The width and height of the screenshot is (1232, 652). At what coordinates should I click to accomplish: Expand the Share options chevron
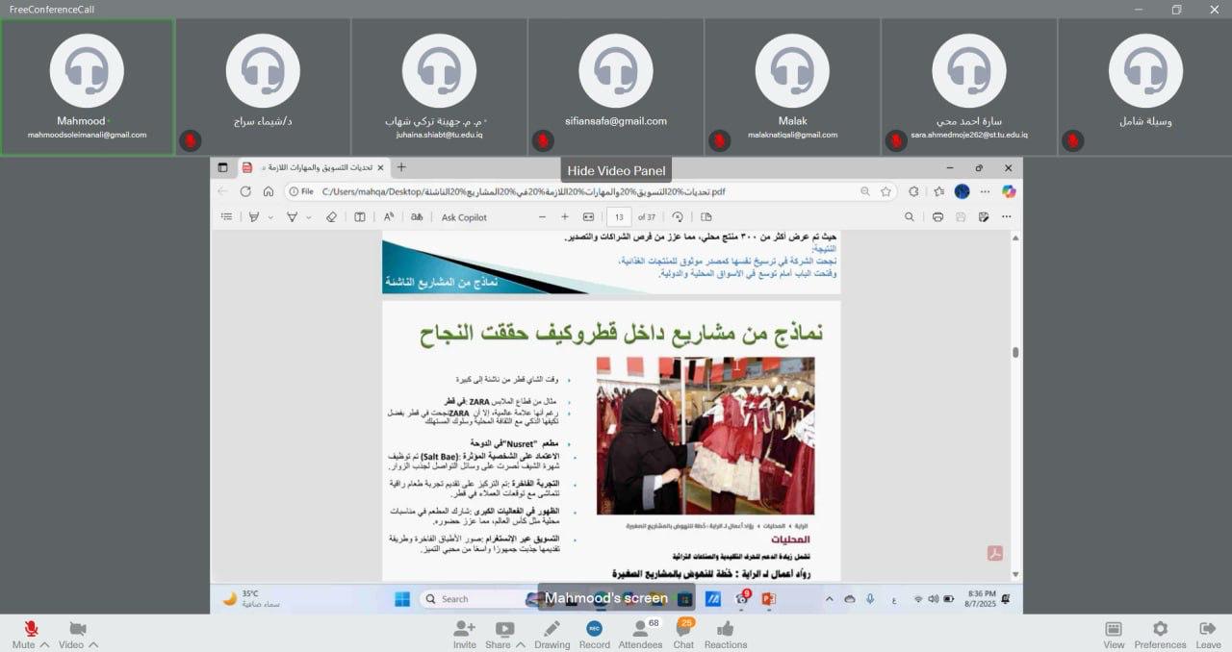(x=521, y=644)
